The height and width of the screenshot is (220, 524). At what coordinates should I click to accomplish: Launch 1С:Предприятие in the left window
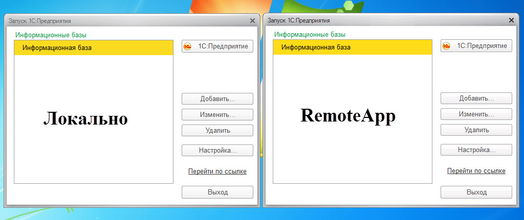point(217,46)
